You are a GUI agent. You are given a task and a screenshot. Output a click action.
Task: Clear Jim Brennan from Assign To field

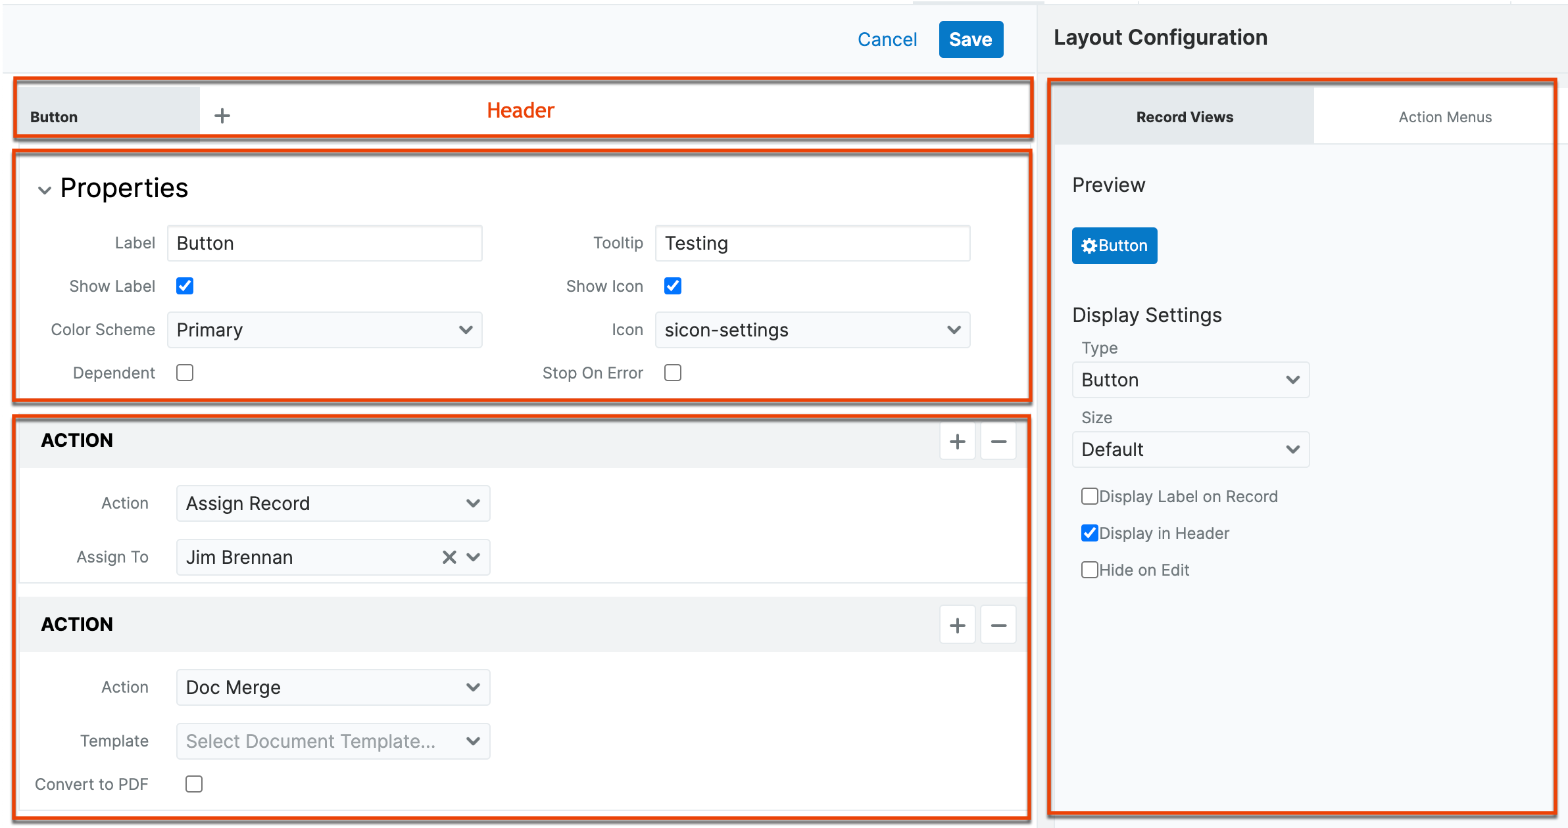click(x=449, y=557)
